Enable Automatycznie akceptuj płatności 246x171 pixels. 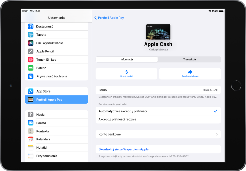[158, 111]
